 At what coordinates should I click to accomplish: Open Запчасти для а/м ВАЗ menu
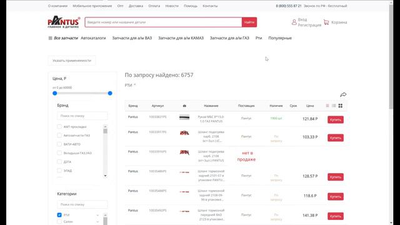pyautogui.click(x=132, y=38)
